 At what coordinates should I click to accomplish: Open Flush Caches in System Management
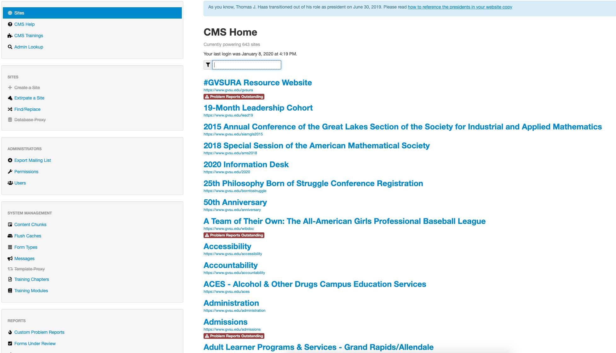tap(28, 236)
